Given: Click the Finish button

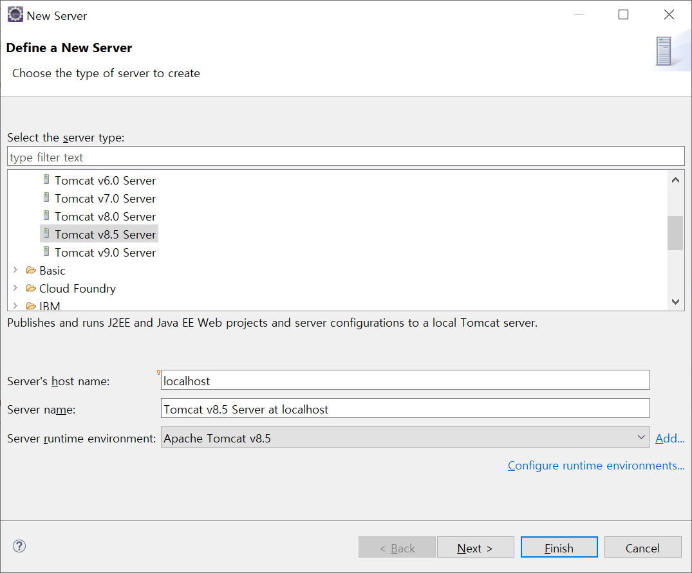Looking at the screenshot, I should pos(559,547).
